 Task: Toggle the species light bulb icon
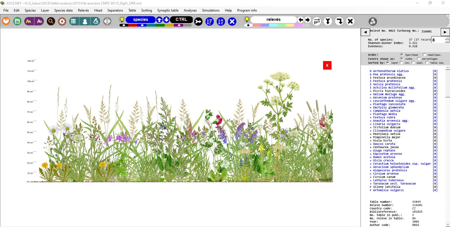pos(122,19)
